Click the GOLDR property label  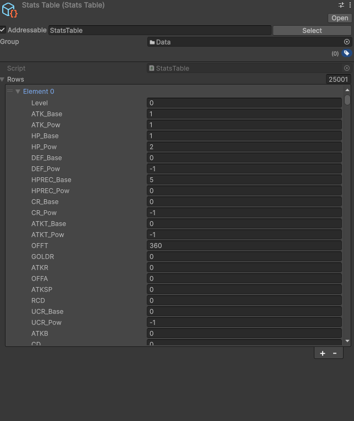pyautogui.click(x=42, y=257)
